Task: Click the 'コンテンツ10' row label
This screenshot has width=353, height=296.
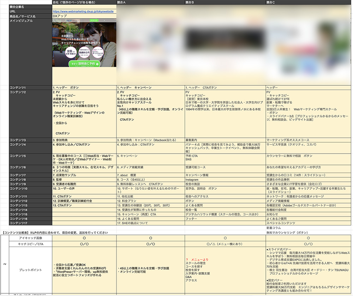Action: click(x=31, y=190)
